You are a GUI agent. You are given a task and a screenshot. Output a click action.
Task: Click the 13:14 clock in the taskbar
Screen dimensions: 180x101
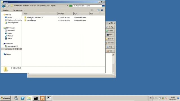[x=173, y=97]
